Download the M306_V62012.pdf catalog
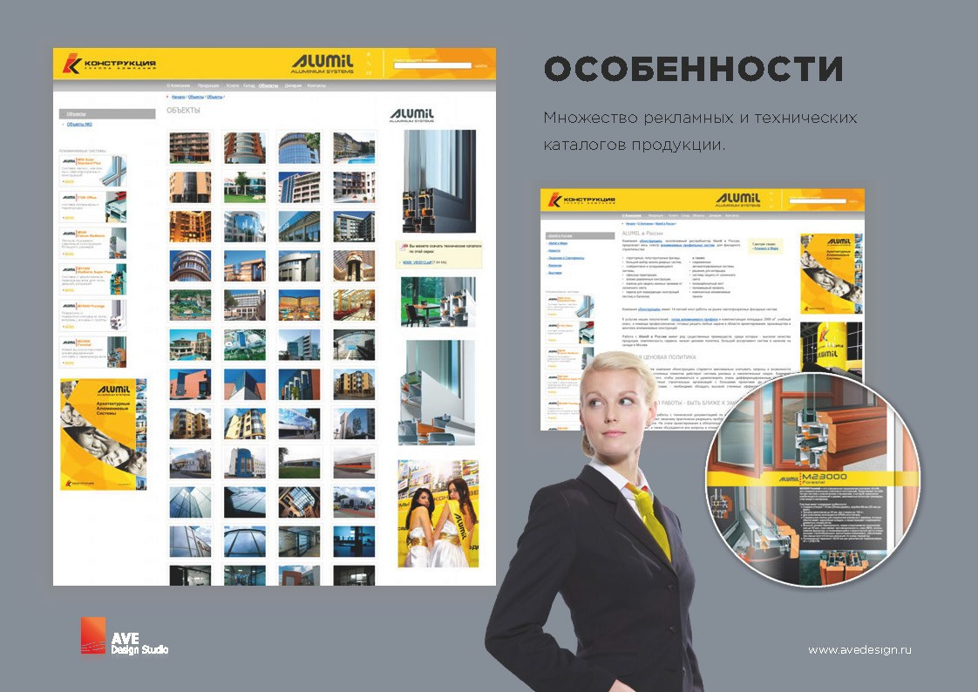Viewport: 978px width, 692px height. 416,262
